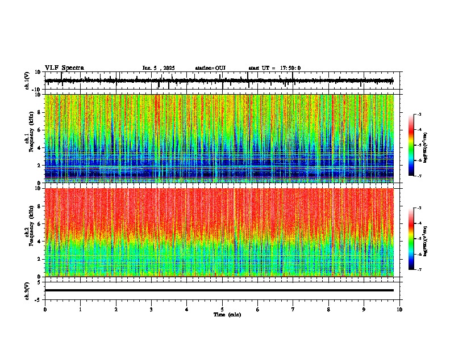The width and height of the screenshot is (450, 347).
Task: Click the '-6' label on ch.2 color bar
Action: [x=419, y=254]
